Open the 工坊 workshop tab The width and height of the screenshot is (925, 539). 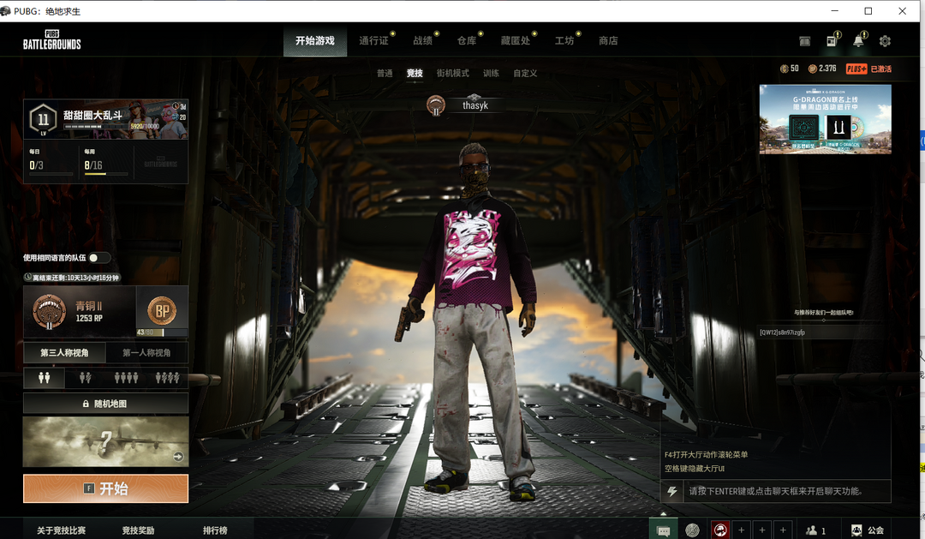coord(564,41)
